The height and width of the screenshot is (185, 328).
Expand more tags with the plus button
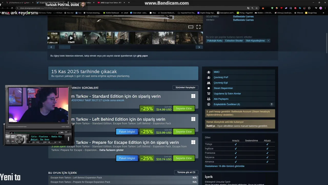[x=268, y=41]
